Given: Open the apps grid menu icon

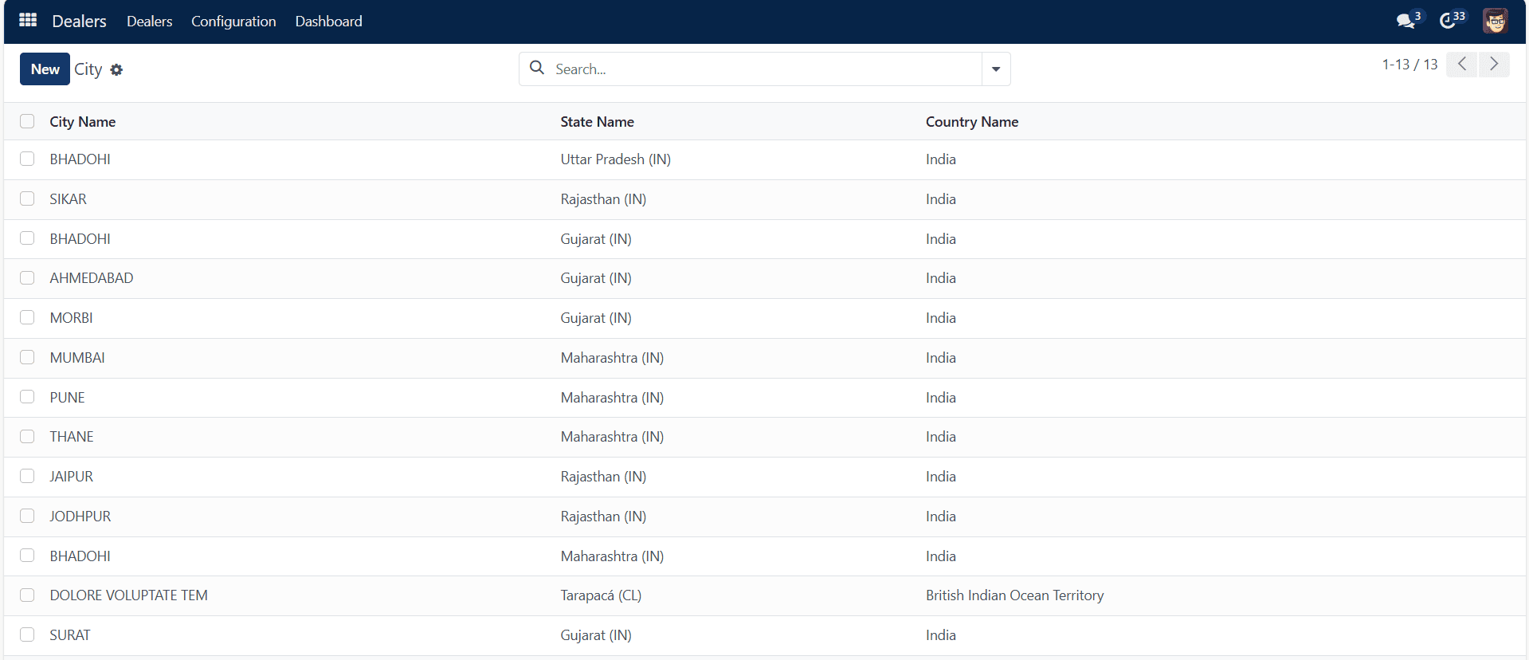Looking at the screenshot, I should click(x=28, y=20).
